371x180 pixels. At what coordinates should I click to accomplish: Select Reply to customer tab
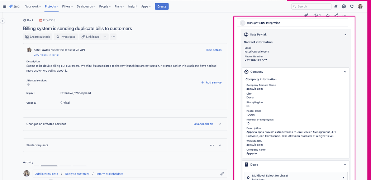click(77, 174)
